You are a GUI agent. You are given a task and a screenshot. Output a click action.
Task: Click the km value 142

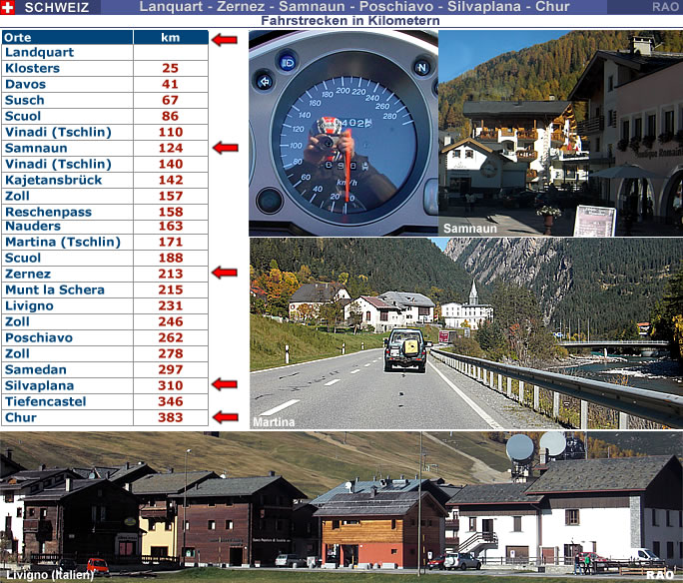point(171,180)
